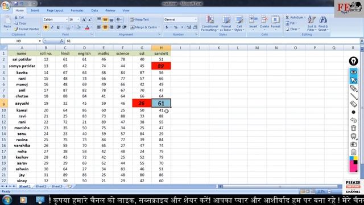The height and width of the screenshot is (205, 364).
Task: Open the Font name dropdown
Action: coord(67,19)
